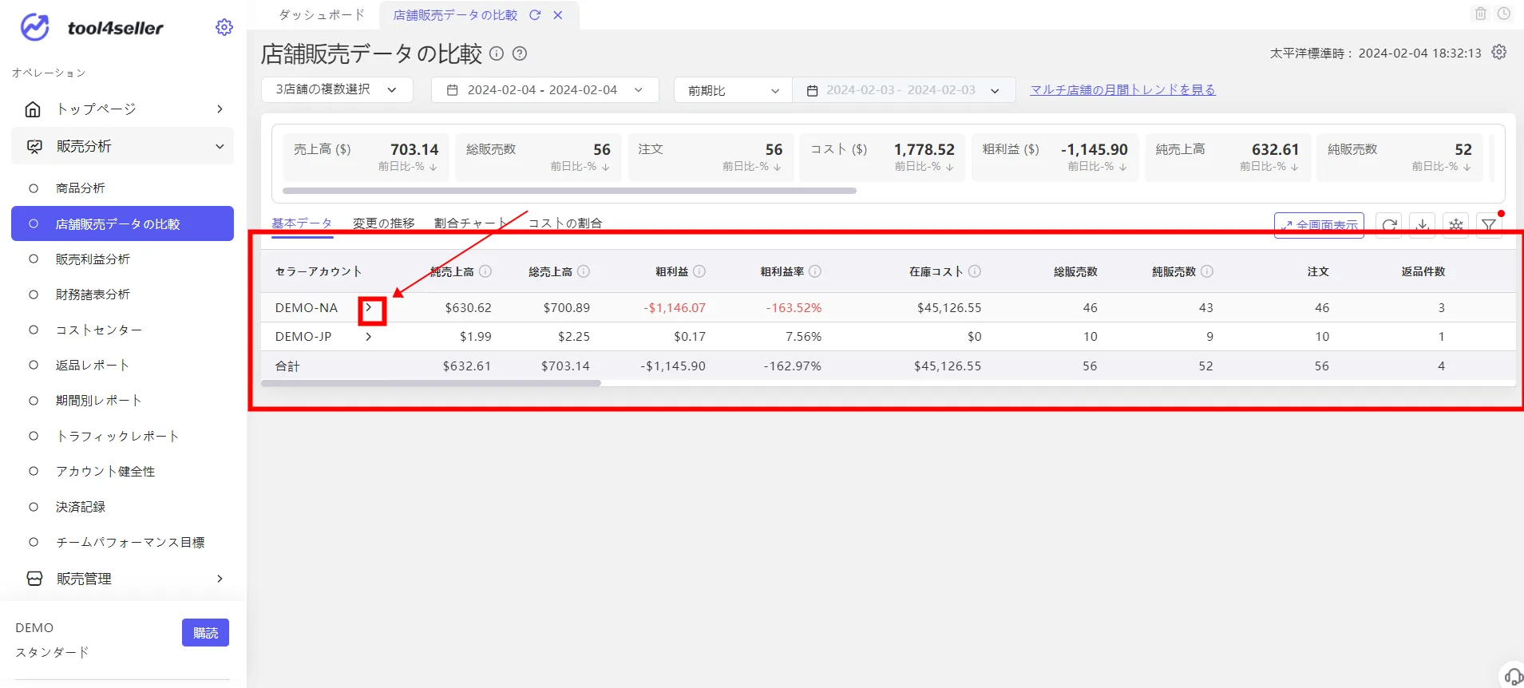Screen dimensions: 1524x688
Task: Switch to the ダッシュボード tab
Action: pyautogui.click(x=322, y=15)
